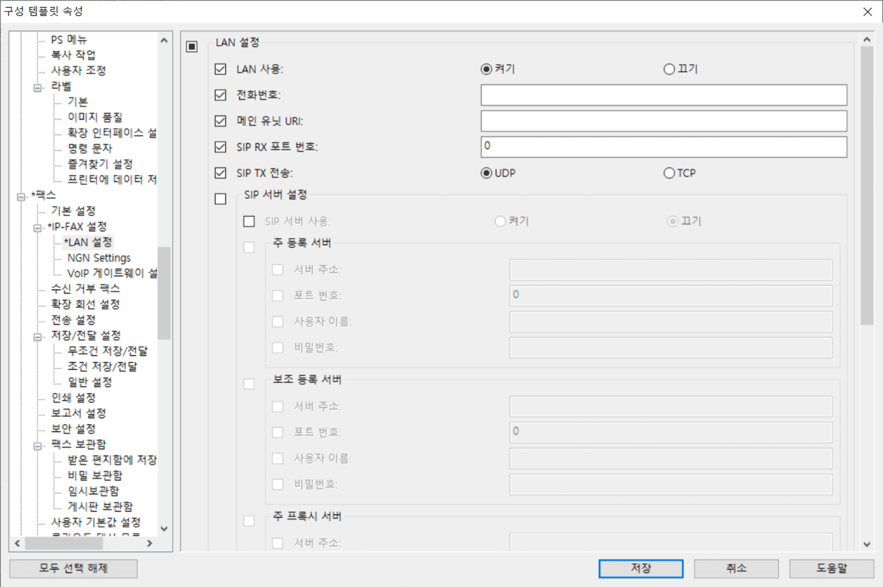Image resolution: width=883 pixels, height=587 pixels.
Task: Uncheck the 전화번호 checkbox
Action: [x=220, y=95]
